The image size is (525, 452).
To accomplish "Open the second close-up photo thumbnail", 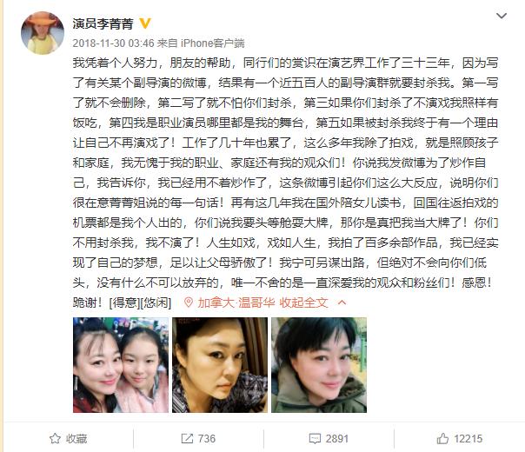I will 220,365.
